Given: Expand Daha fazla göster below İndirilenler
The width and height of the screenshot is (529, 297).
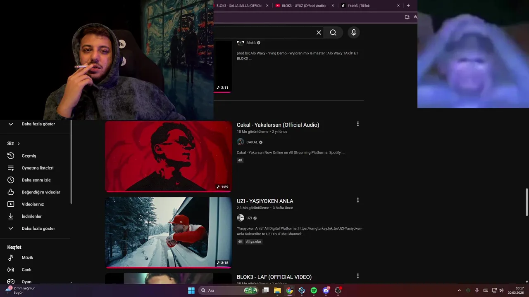Looking at the screenshot, I should pos(35,229).
